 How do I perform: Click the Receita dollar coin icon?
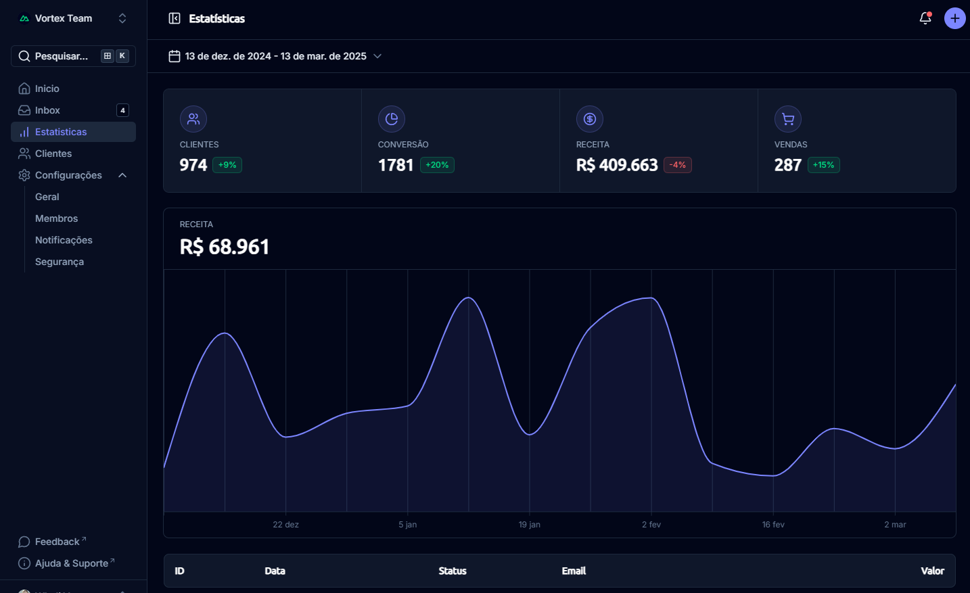tap(590, 119)
